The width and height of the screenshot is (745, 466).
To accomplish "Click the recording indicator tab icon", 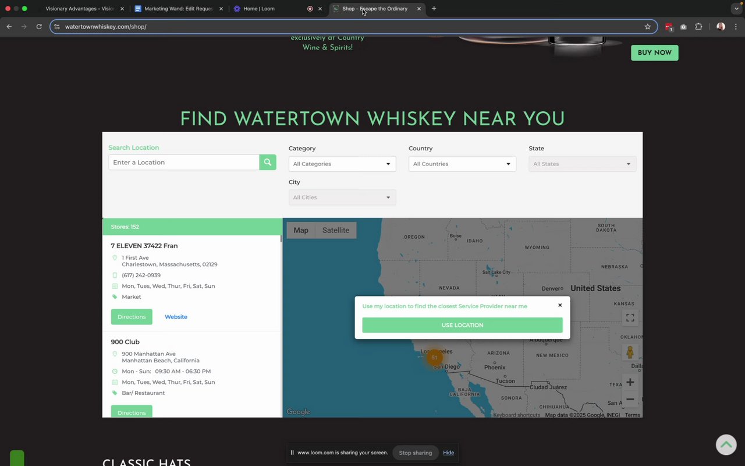I will pos(310,9).
